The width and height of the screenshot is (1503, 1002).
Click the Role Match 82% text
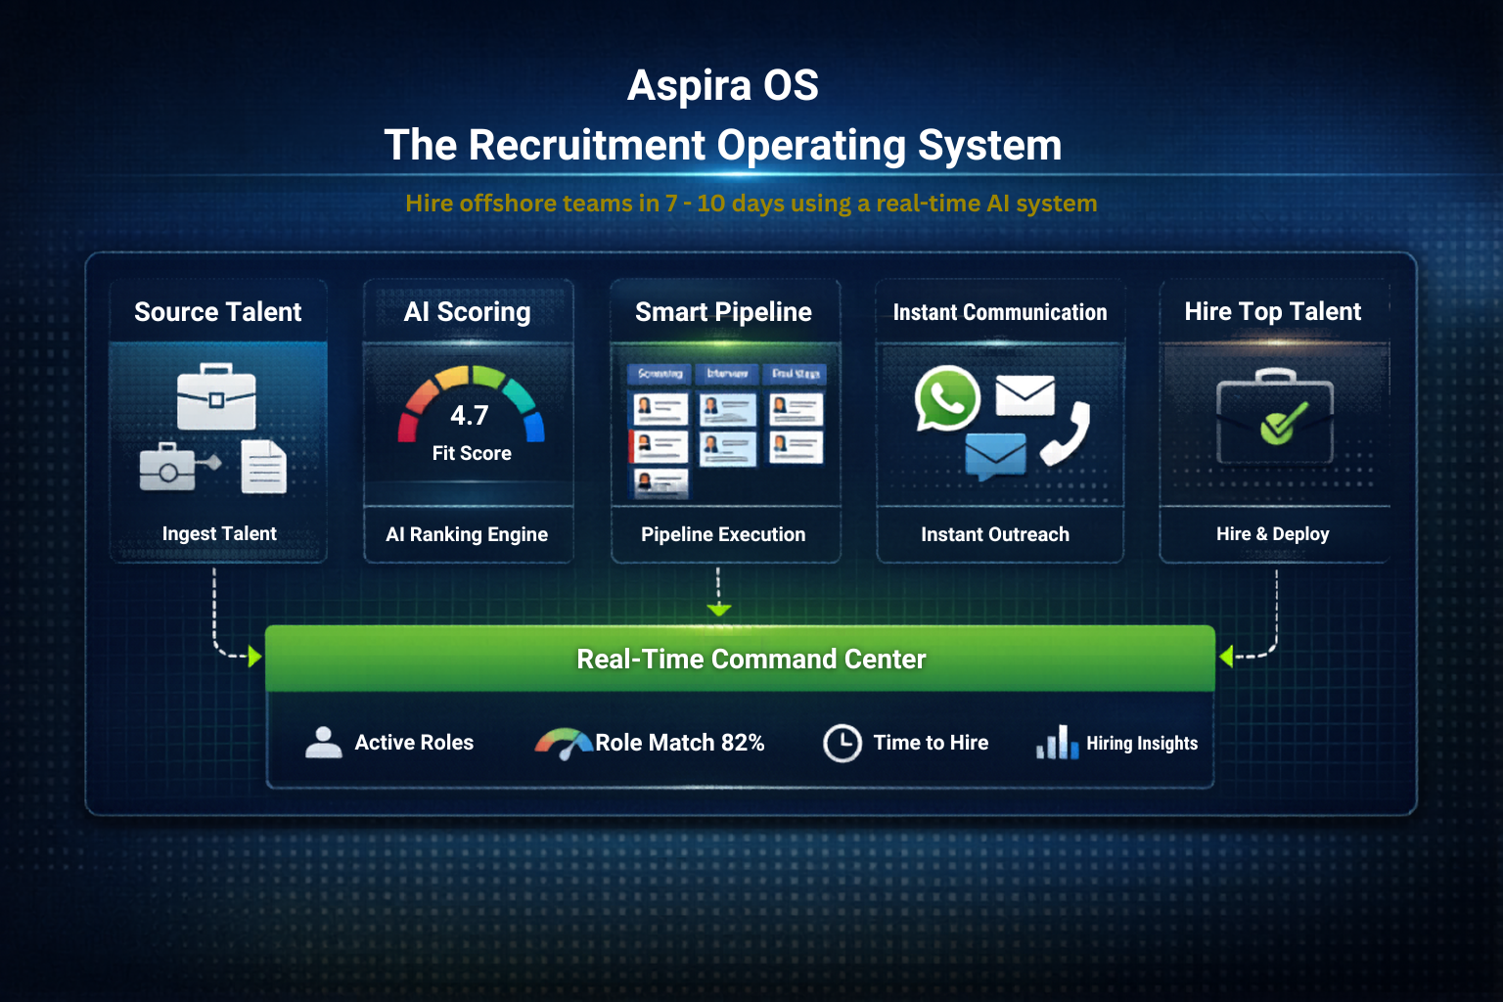pyautogui.click(x=680, y=743)
